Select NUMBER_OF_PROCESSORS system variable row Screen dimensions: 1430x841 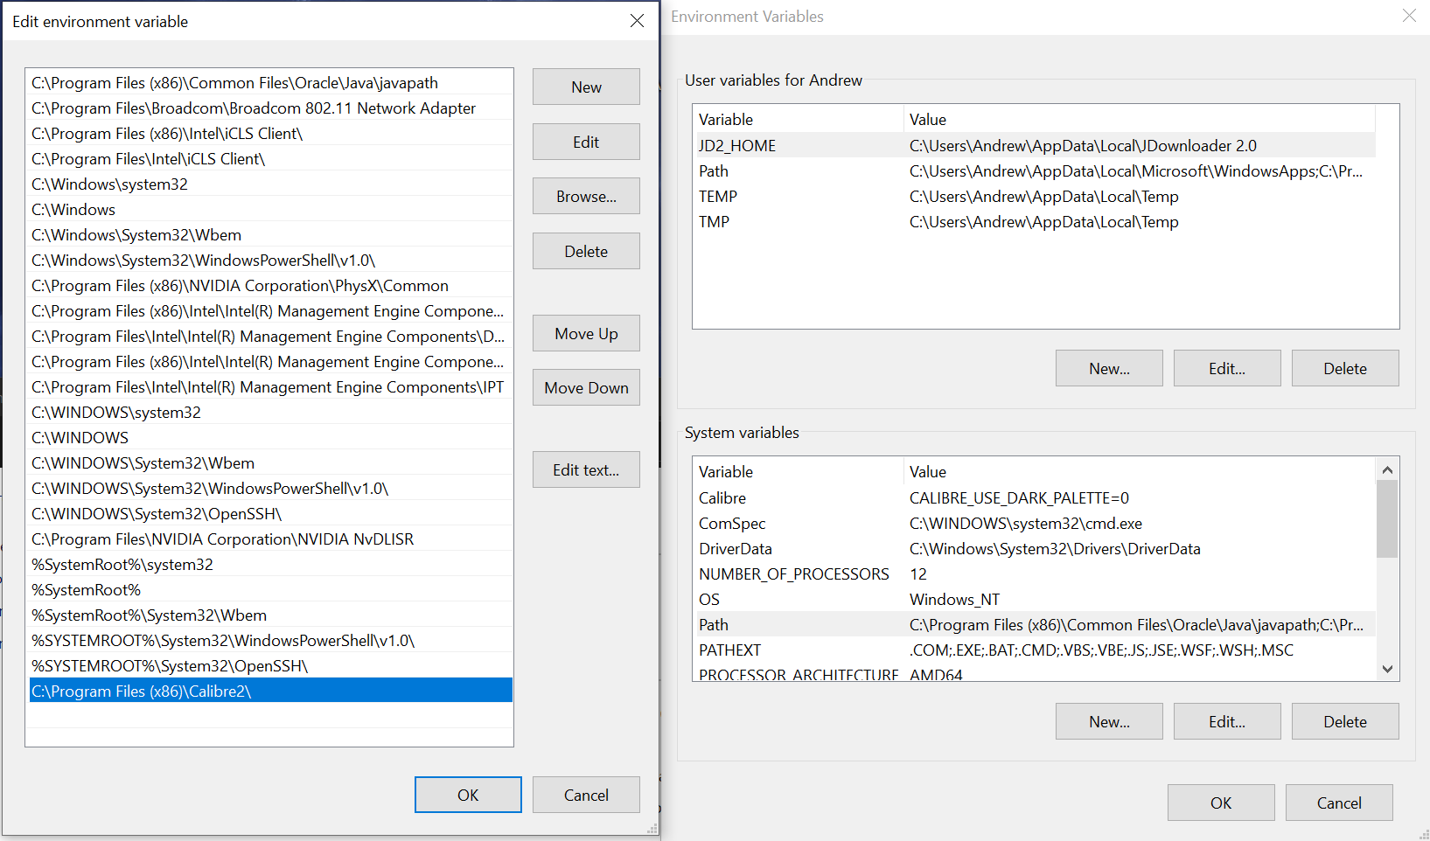coord(1035,573)
